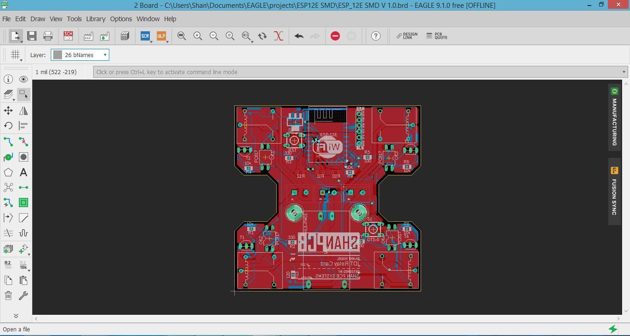This screenshot has width=630, height=336.
Task: Click the Save disk icon
Action: [x=32, y=36]
